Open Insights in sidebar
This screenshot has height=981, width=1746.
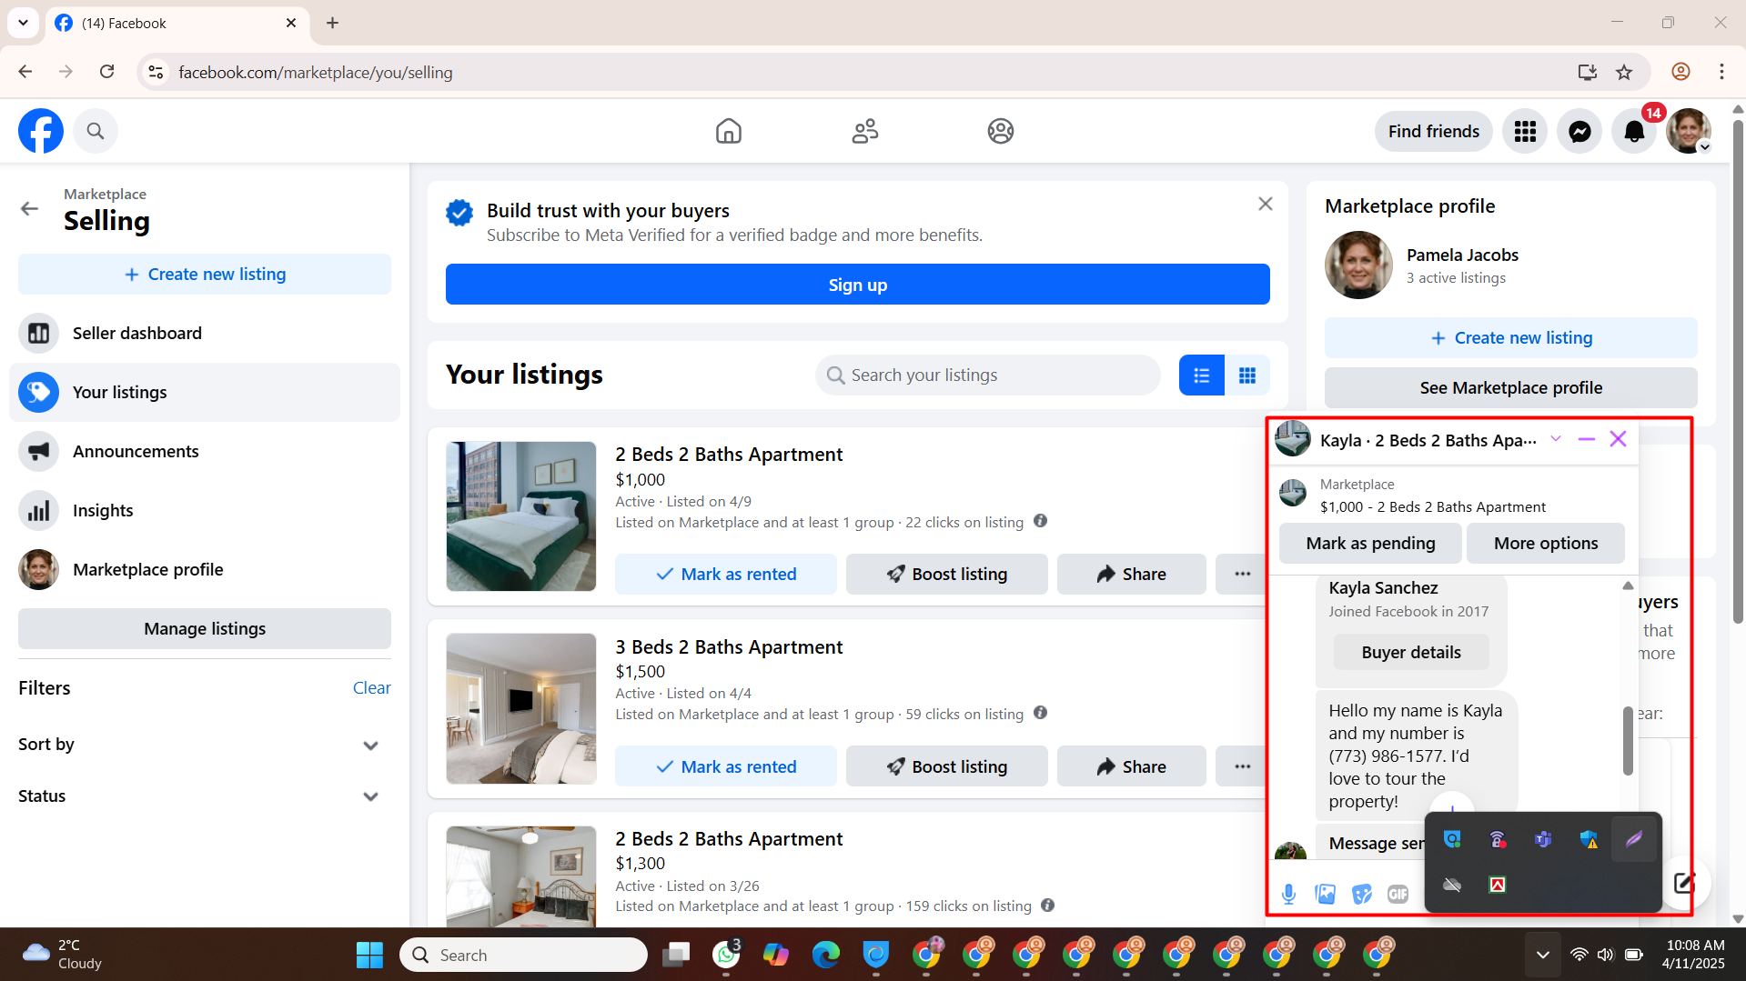(x=205, y=510)
